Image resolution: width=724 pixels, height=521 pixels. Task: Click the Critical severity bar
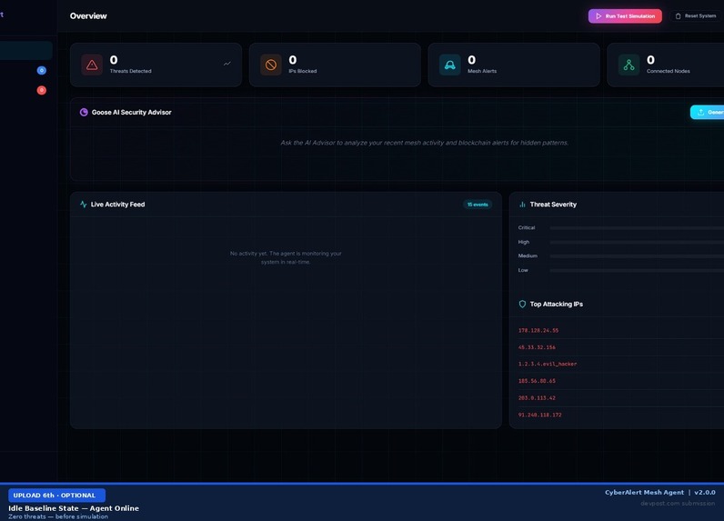(637, 228)
